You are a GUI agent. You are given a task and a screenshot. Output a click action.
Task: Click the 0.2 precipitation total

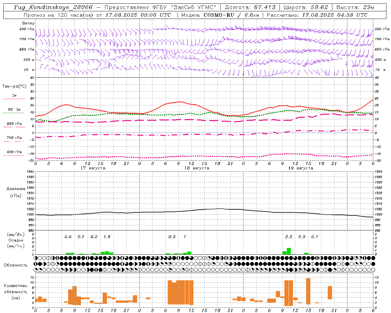coord(94,237)
